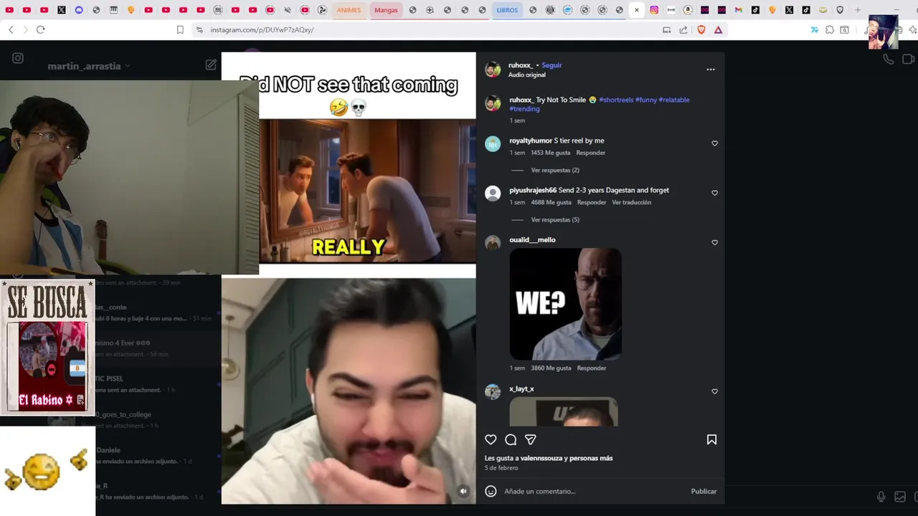Open the comment icon under the post
Viewport: 918px width, 516px height.
pos(511,440)
